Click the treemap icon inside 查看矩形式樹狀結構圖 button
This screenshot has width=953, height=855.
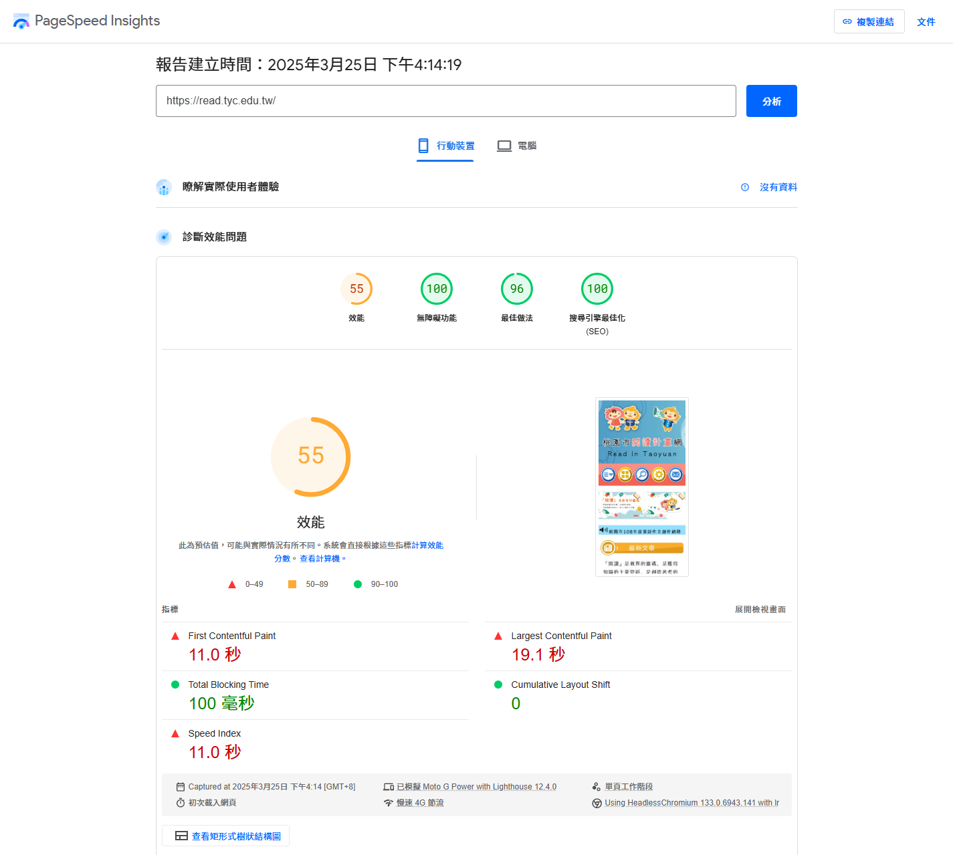click(x=181, y=836)
